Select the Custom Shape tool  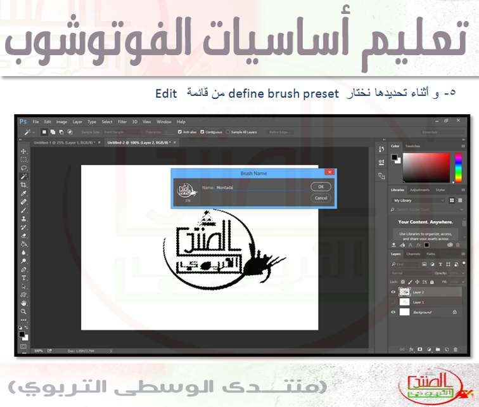tap(23, 295)
